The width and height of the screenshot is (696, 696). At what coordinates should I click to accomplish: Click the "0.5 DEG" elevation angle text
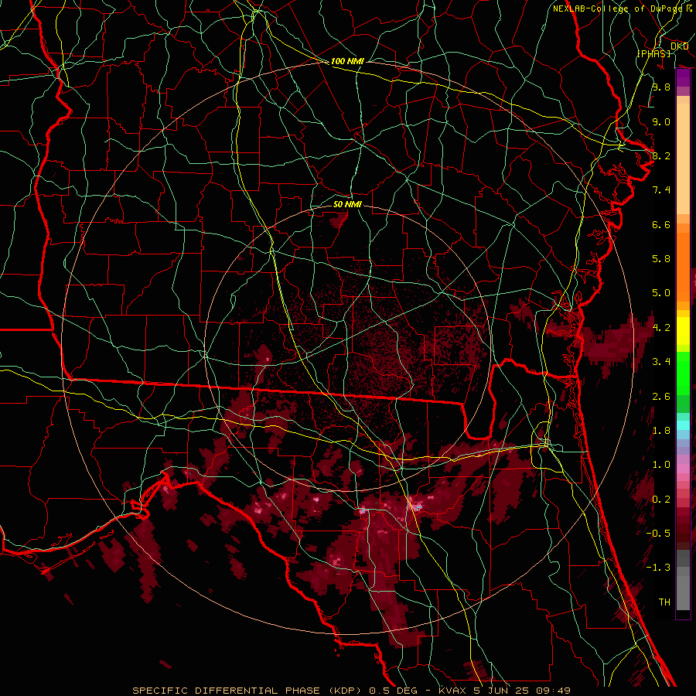tap(394, 691)
